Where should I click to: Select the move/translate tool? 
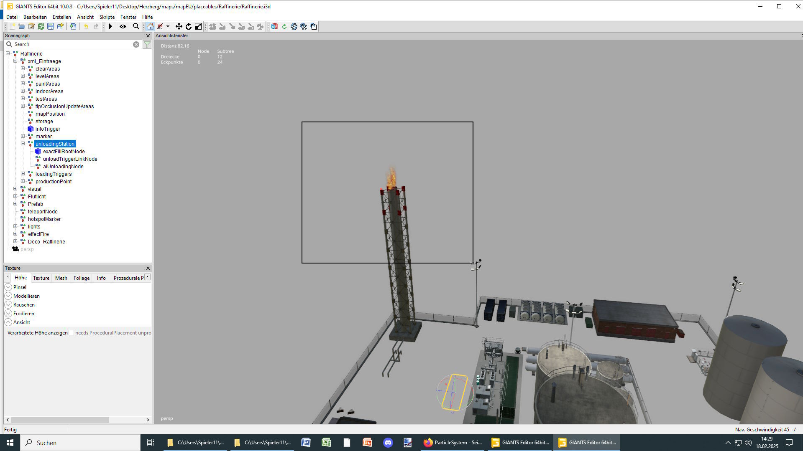tap(179, 26)
